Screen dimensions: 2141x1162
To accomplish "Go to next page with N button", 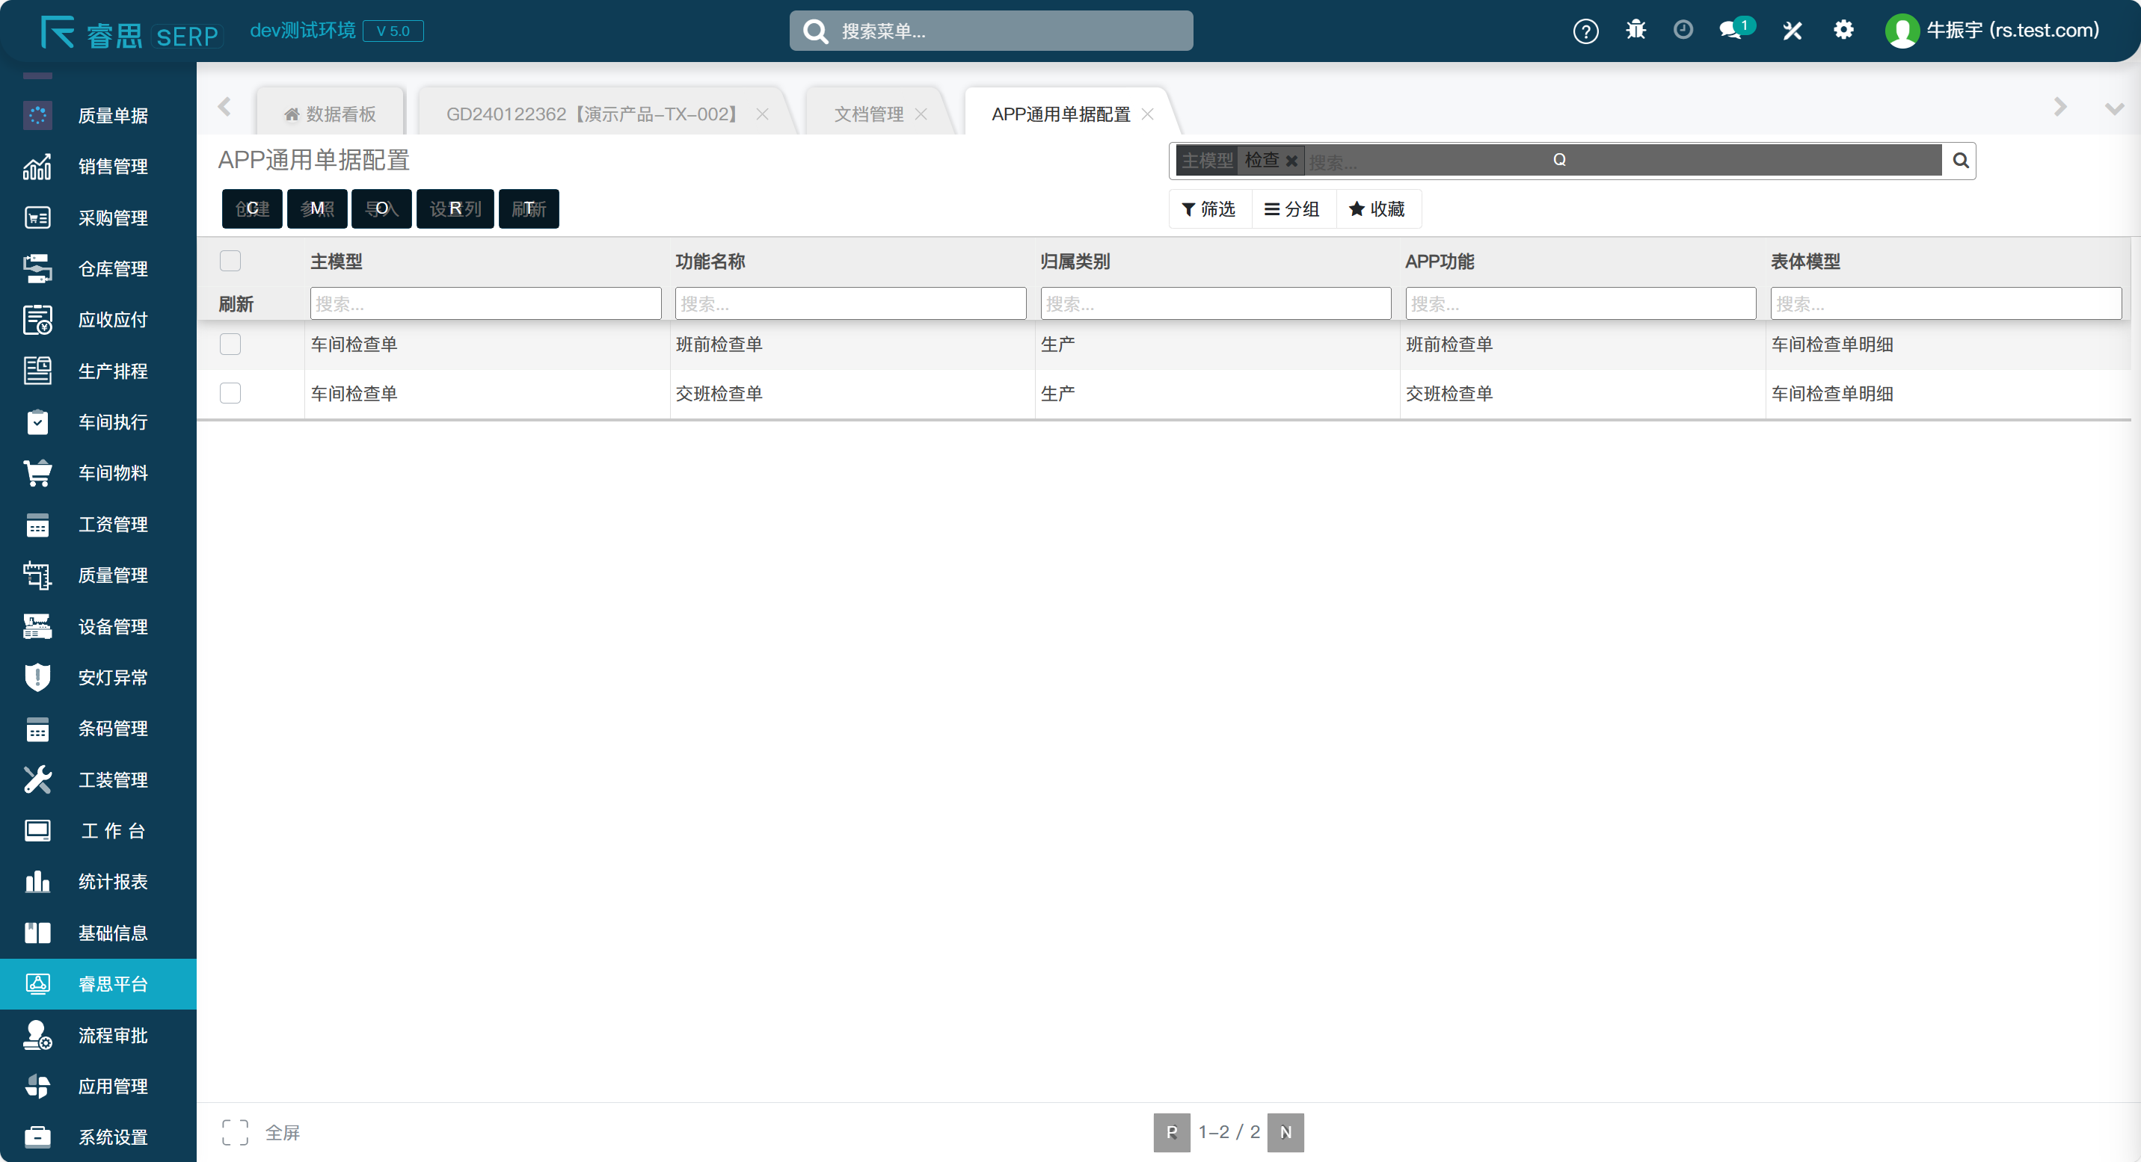I will pyautogui.click(x=1285, y=1132).
